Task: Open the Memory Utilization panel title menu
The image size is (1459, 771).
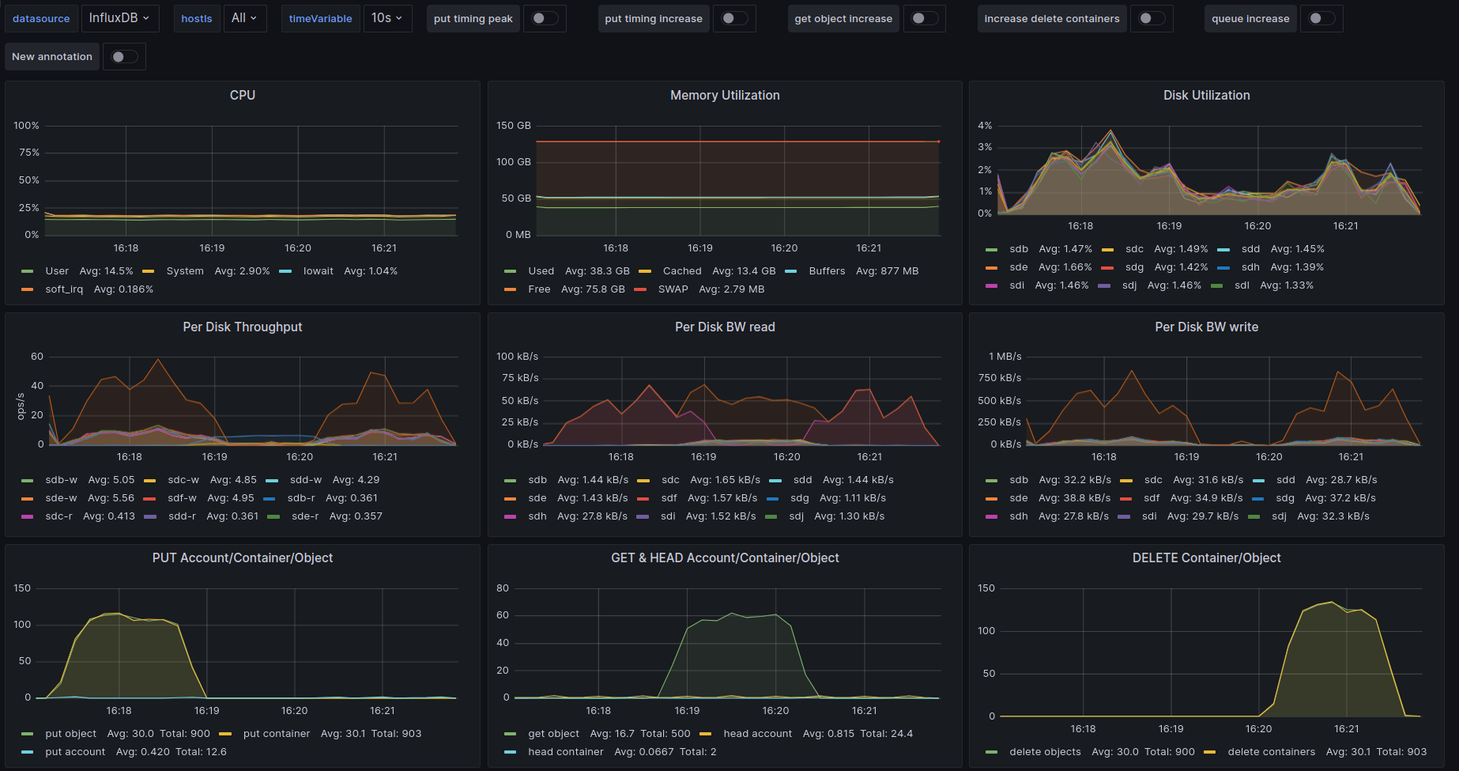Action: (725, 95)
